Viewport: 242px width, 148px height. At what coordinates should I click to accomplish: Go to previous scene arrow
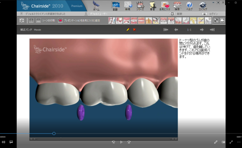[x=176, y=30]
